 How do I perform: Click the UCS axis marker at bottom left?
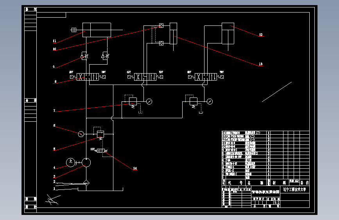pyautogui.click(x=52, y=200)
